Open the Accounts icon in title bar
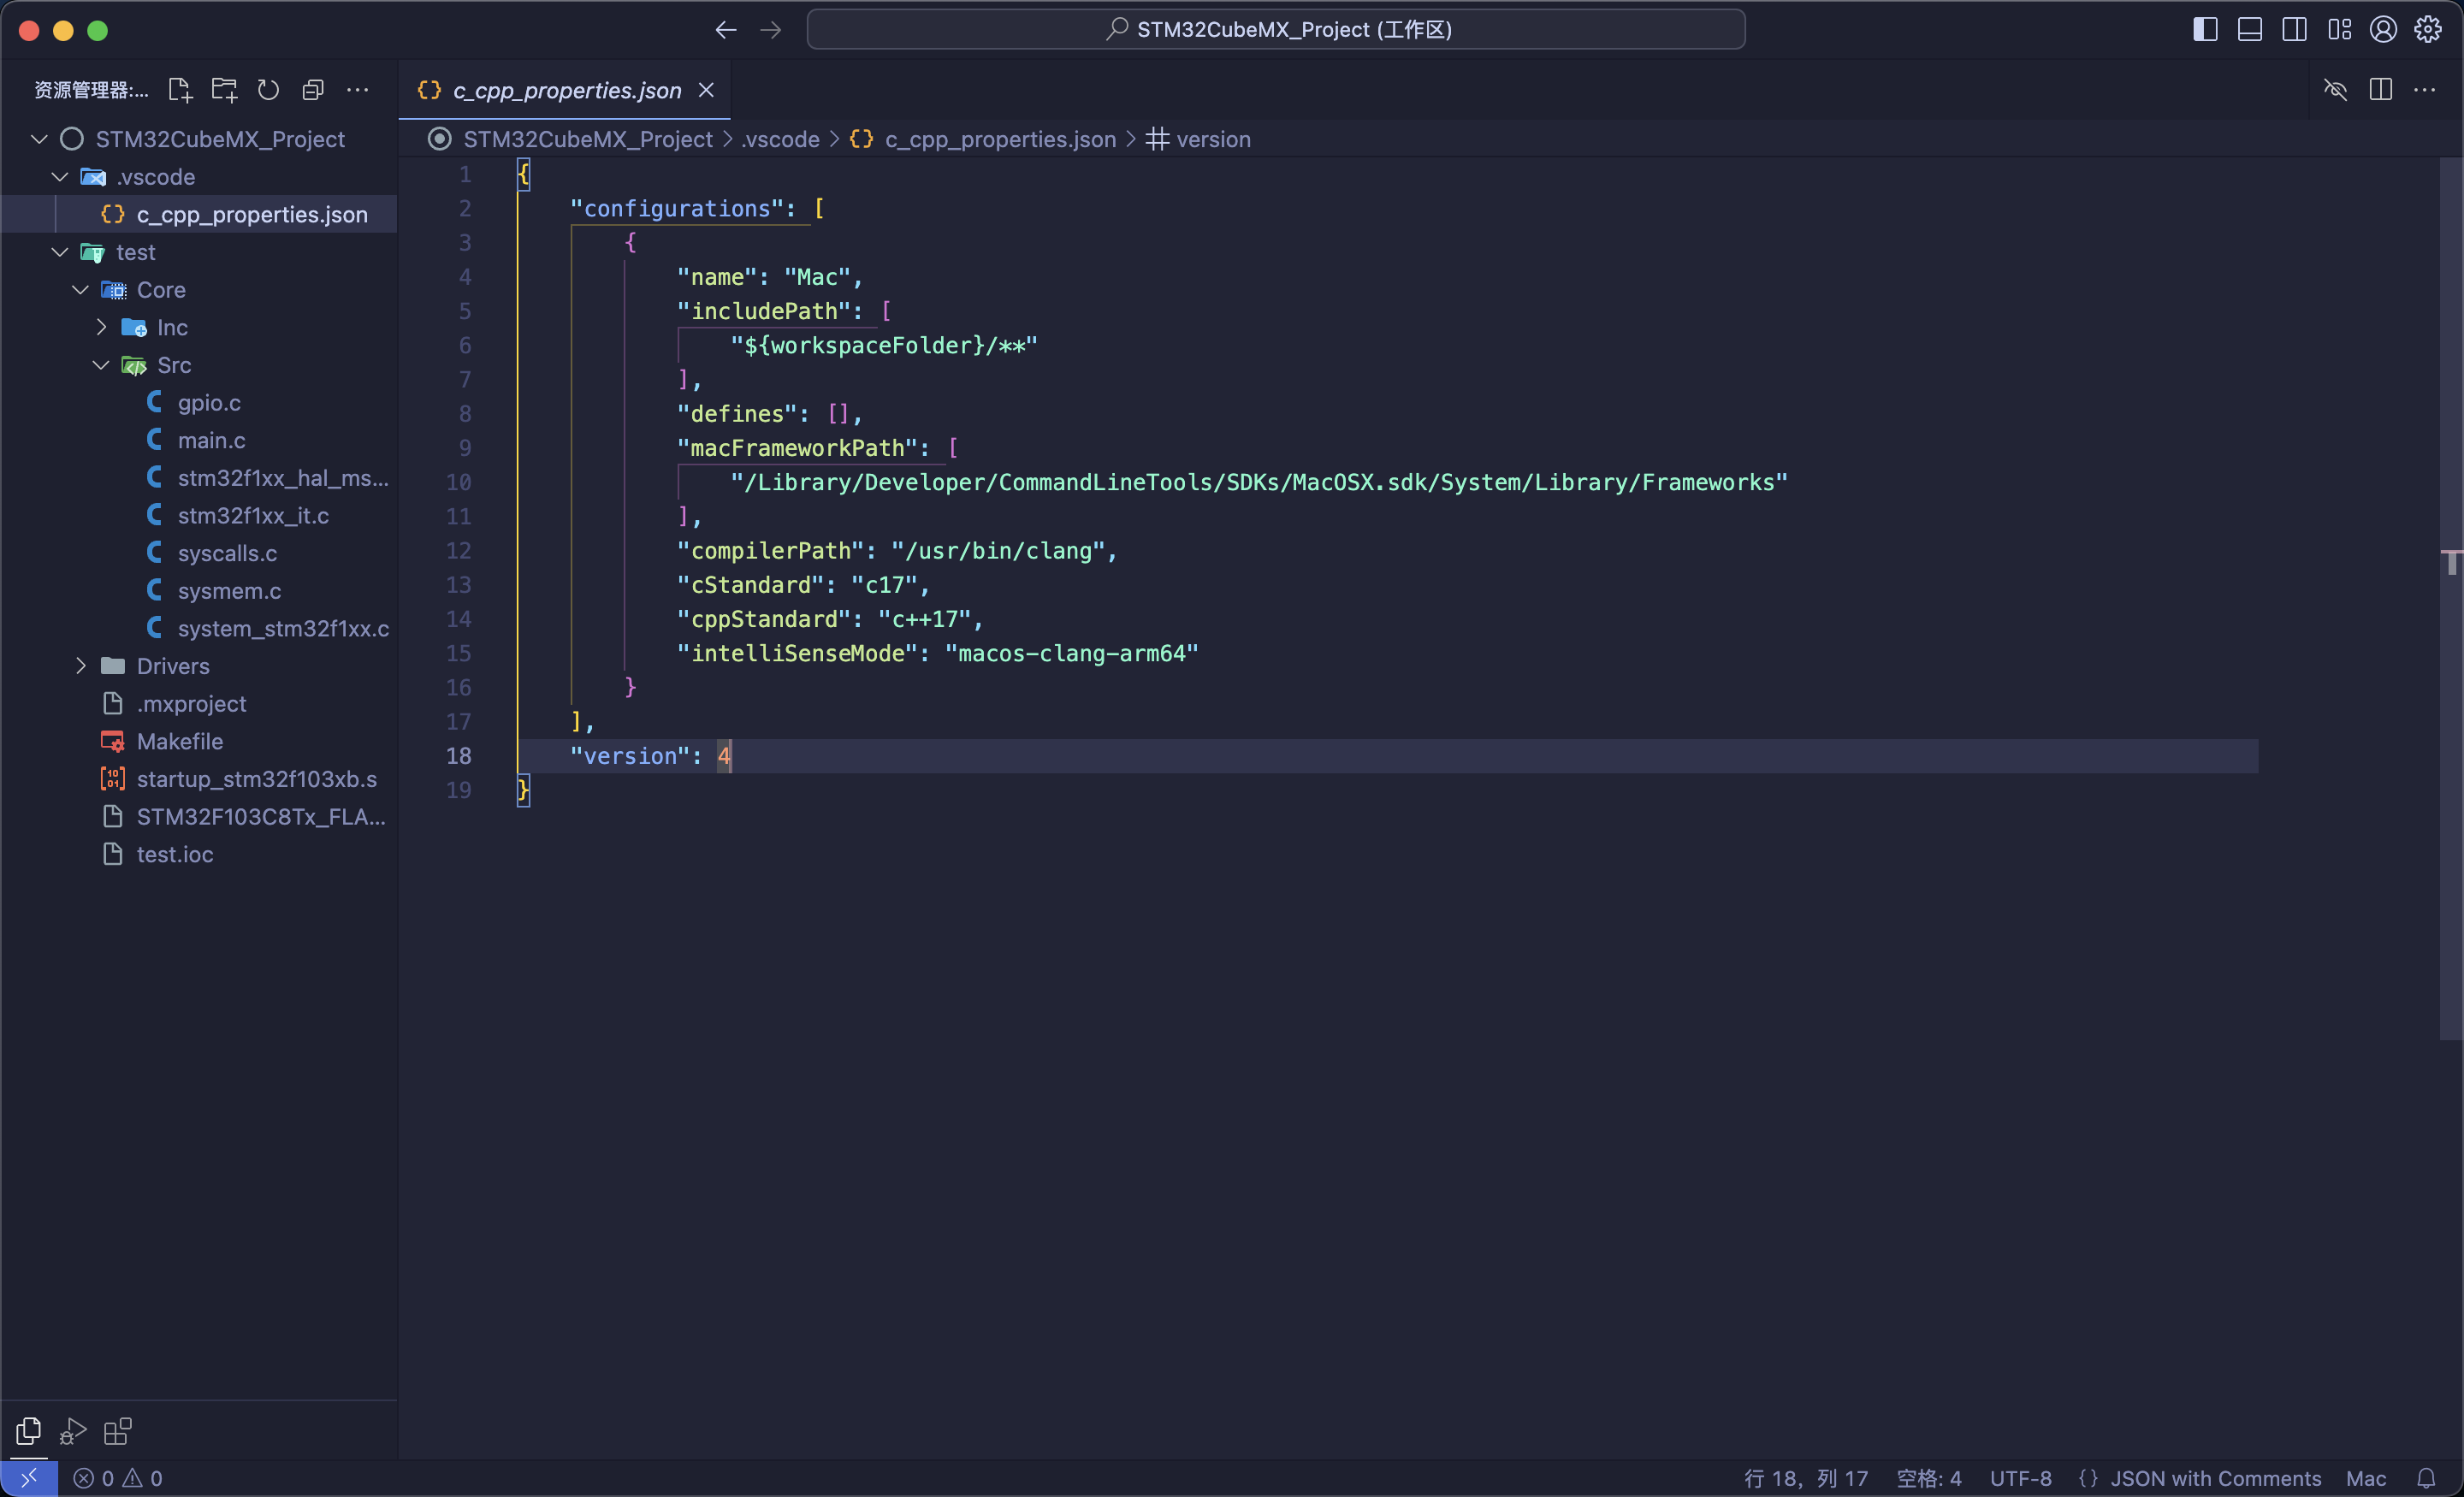Viewport: 2464px width, 1497px height. point(2383,29)
